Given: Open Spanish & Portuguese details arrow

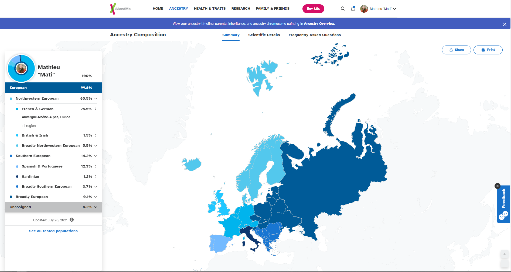Looking at the screenshot, I should pos(96,166).
